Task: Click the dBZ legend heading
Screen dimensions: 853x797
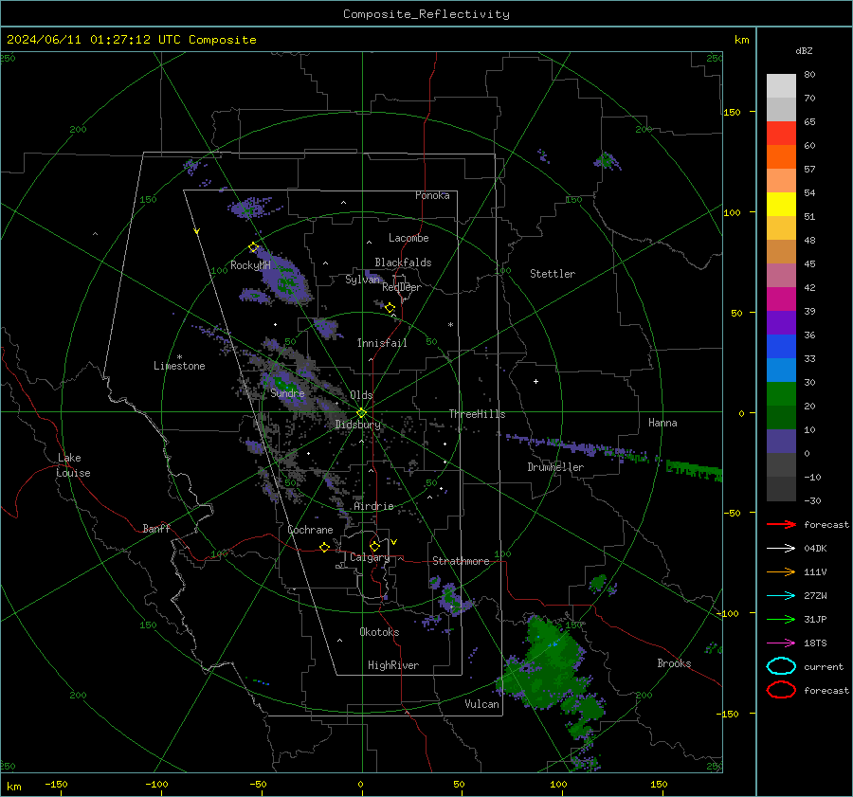Action: (804, 51)
